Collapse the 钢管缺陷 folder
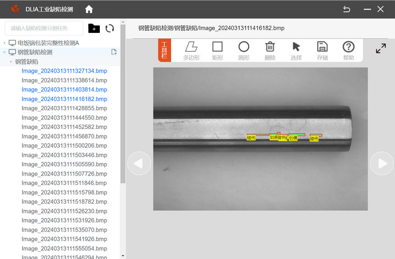The height and width of the screenshot is (259, 395). (11, 61)
